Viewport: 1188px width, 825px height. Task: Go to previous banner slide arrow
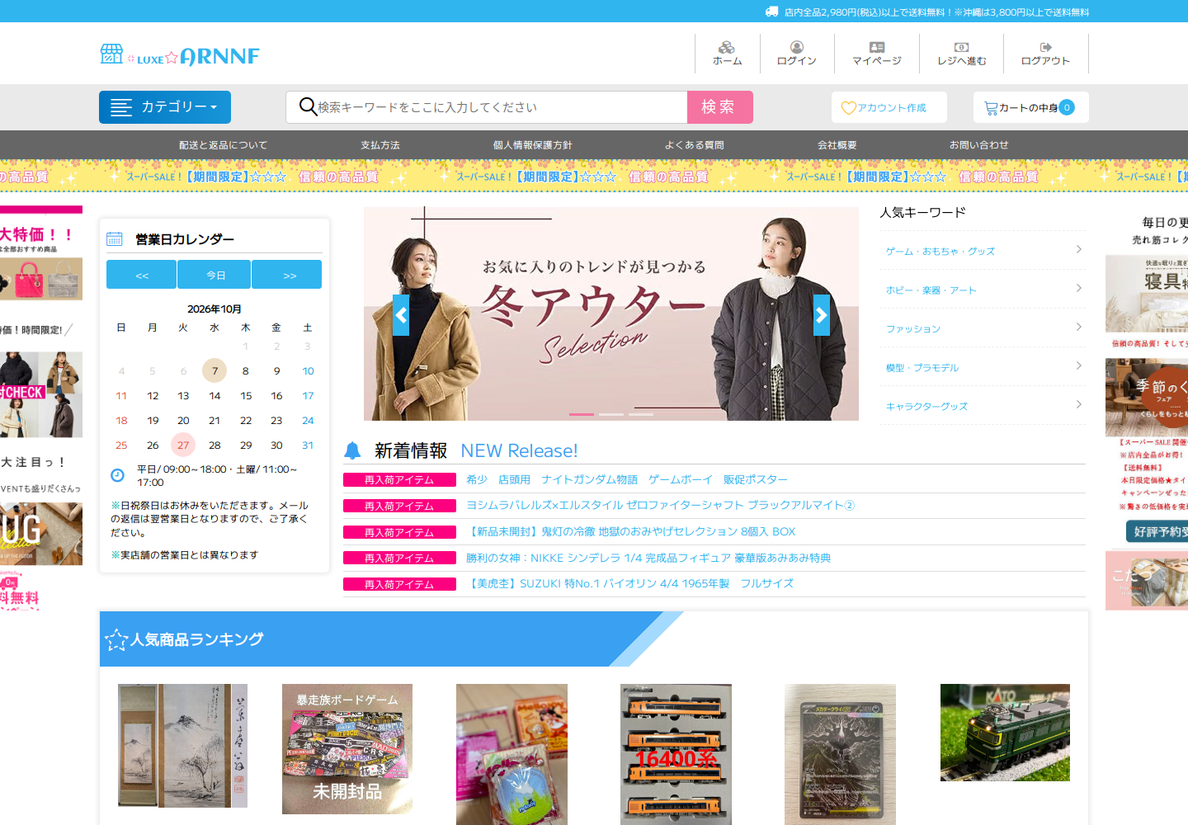pyautogui.click(x=401, y=315)
